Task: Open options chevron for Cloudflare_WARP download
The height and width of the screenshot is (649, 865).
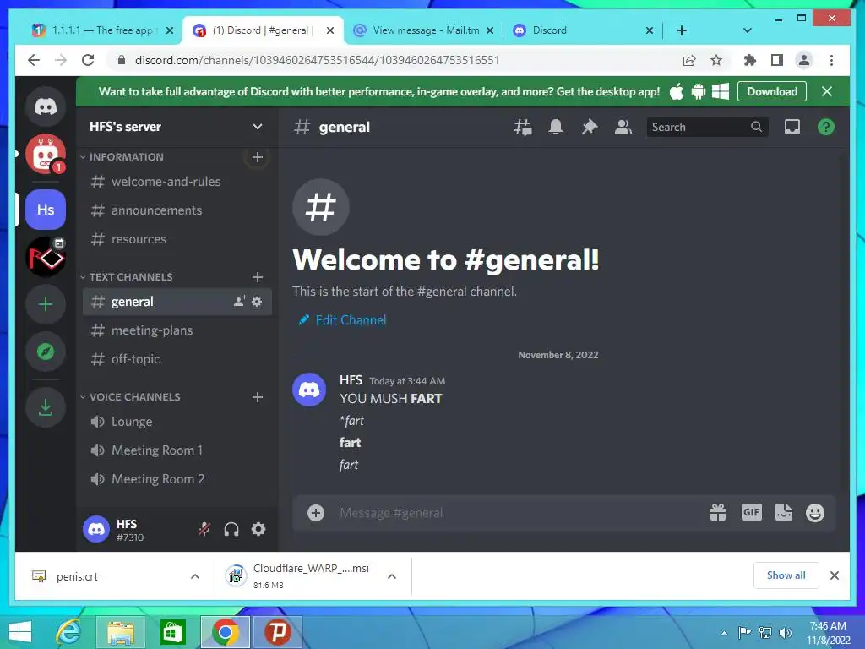Action: (392, 576)
